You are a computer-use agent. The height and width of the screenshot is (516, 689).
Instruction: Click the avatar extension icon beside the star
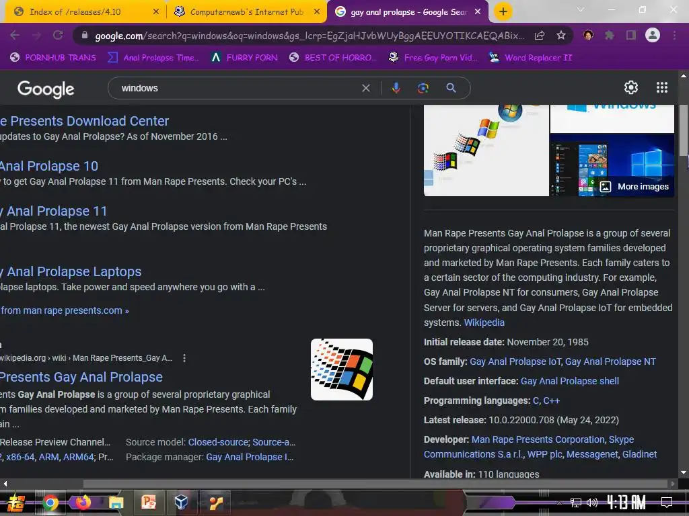588,35
